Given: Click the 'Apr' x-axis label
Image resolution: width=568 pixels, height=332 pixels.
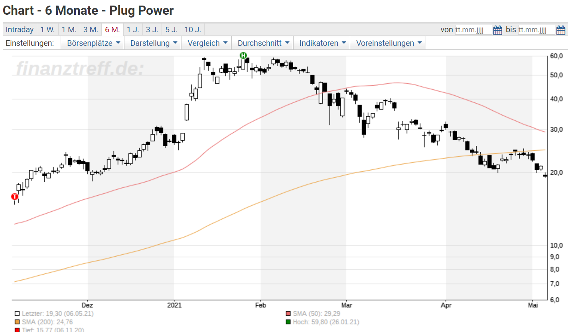Looking at the screenshot, I should [446, 305].
